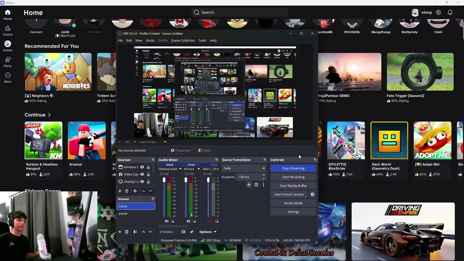
Task: Move scene up arrow in Scenes toolbar
Action: pos(143,232)
